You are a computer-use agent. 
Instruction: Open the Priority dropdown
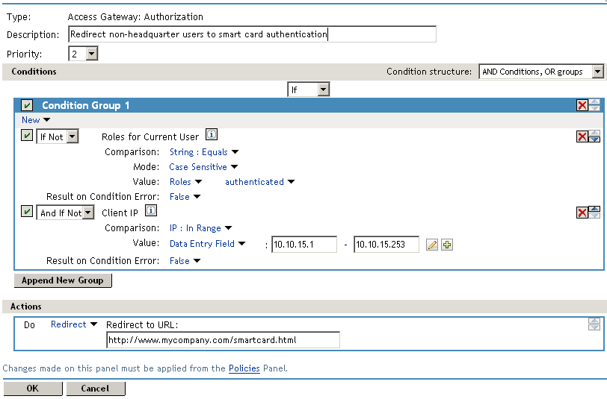pos(92,54)
